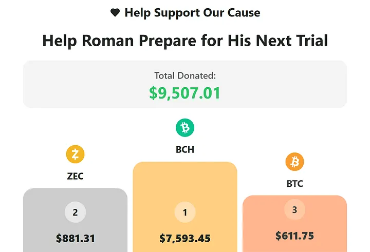Image resolution: width=370 pixels, height=252 pixels.
Task: Click the rank 3 circle badge
Action: click(295, 209)
